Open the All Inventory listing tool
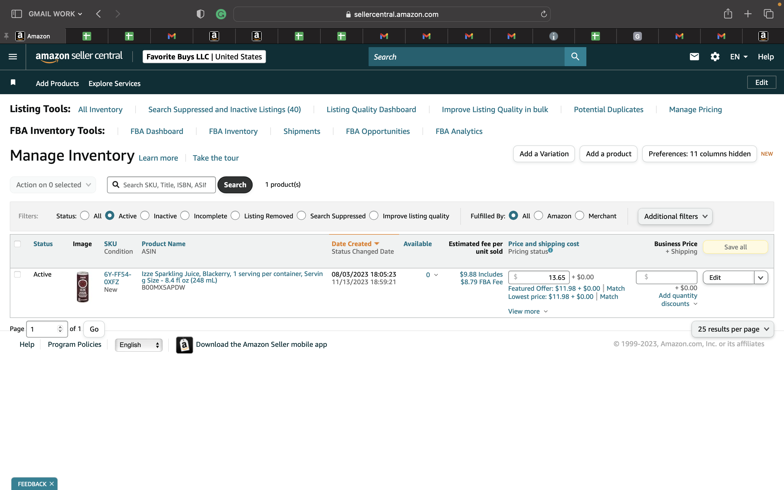The height and width of the screenshot is (490, 784). coord(100,109)
